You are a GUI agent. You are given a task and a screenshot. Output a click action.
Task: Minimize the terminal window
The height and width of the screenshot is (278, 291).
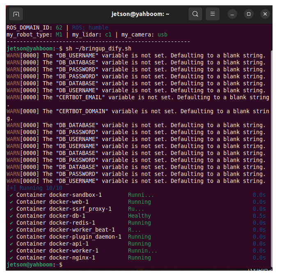232,14
